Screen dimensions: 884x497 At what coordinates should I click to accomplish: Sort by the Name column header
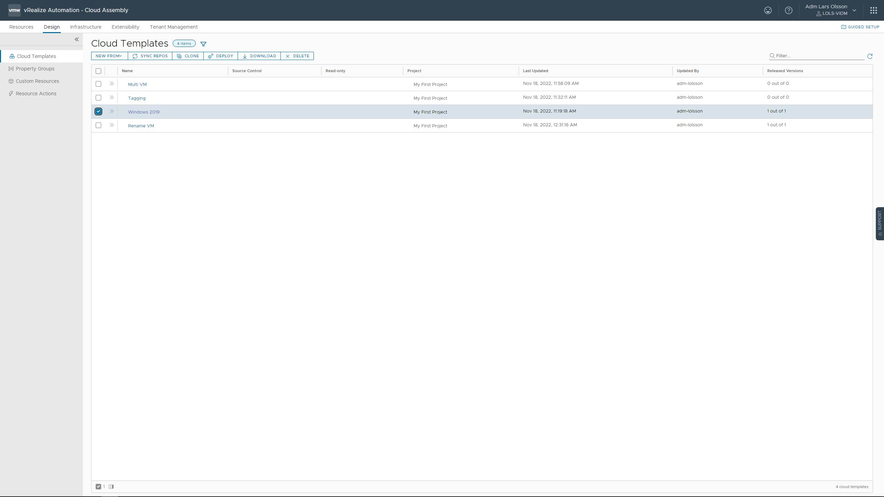pos(127,71)
